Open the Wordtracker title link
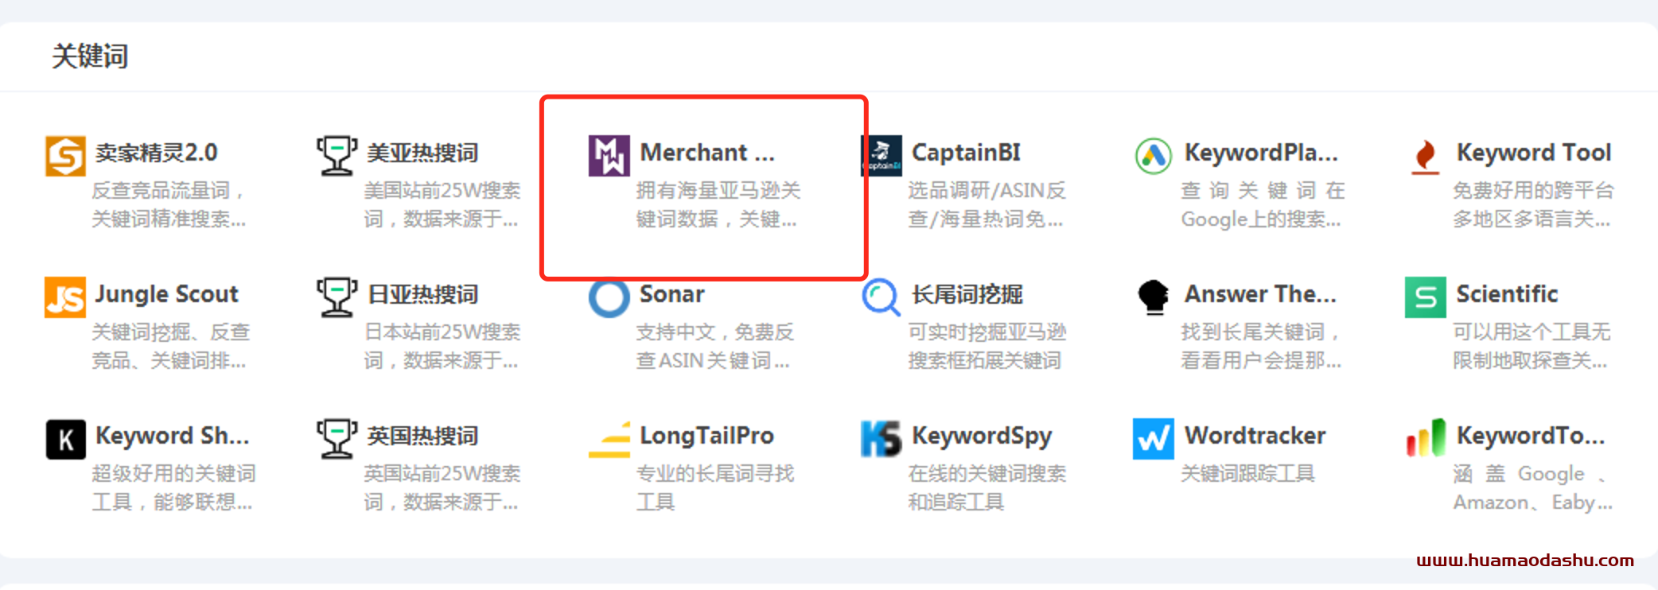The width and height of the screenshot is (1658, 590). point(1255,435)
